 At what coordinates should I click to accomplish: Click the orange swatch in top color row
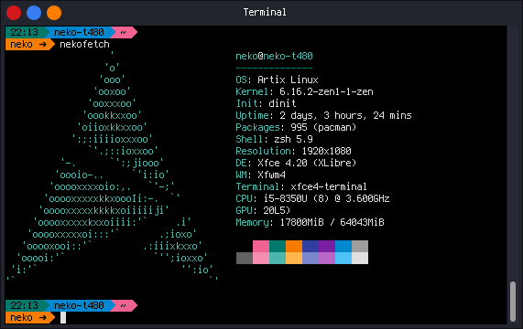pyautogui.click(x=294, y=246)
